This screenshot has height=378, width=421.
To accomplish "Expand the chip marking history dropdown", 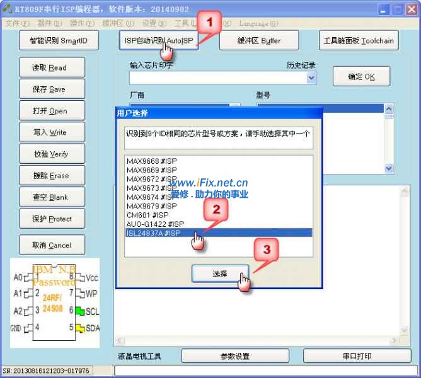I will (311, 77).
